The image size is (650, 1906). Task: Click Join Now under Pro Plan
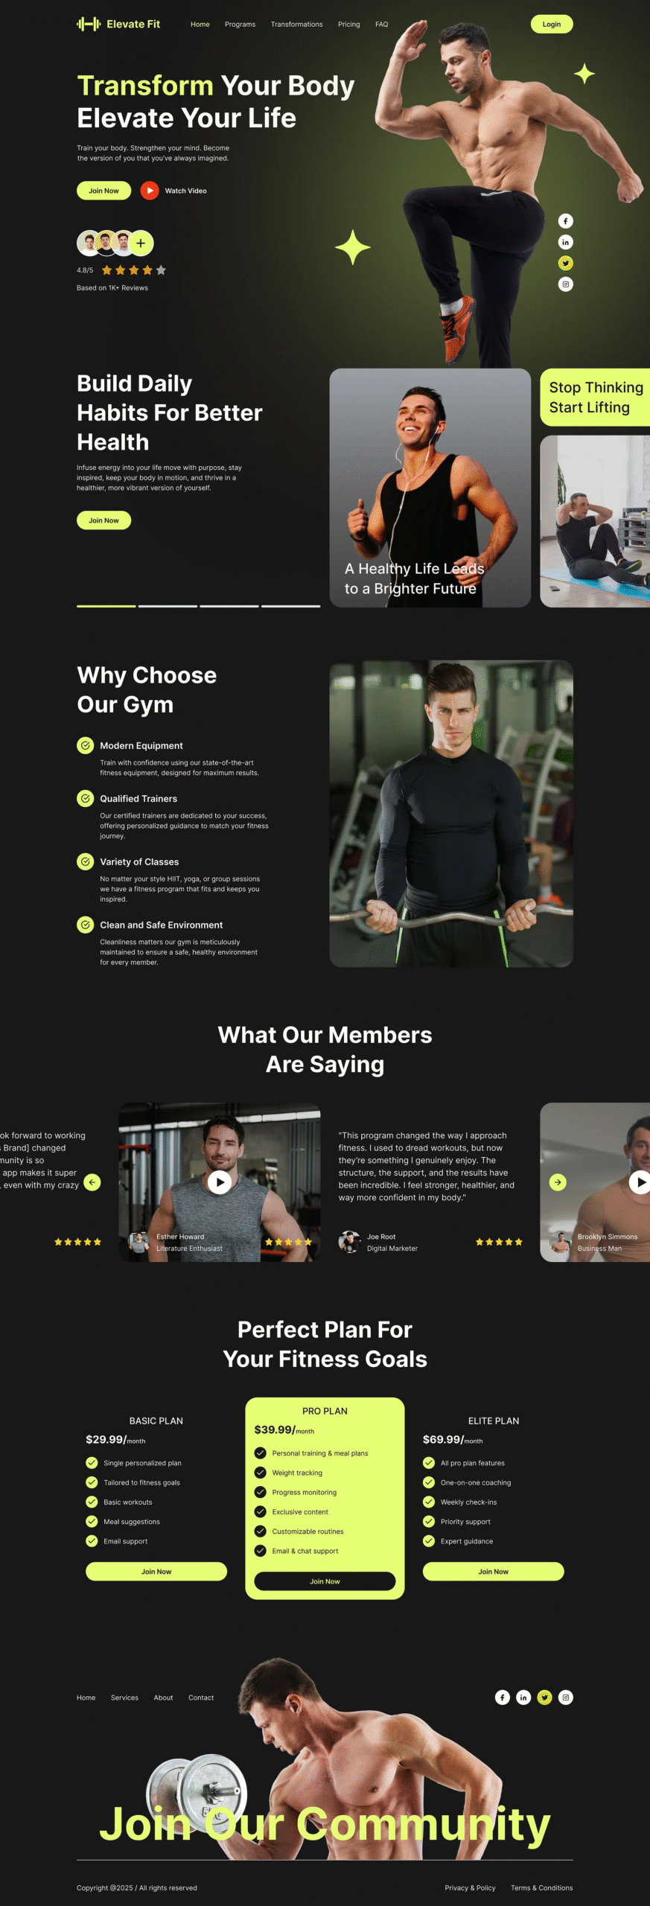[x=325, y=1581]
